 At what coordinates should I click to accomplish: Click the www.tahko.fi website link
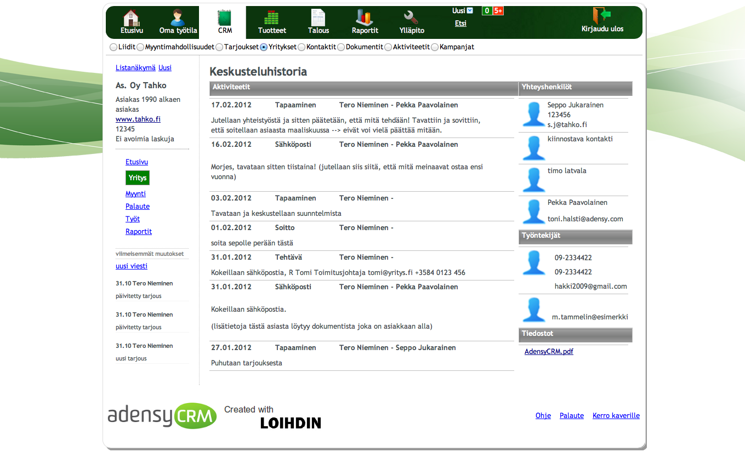[x=138, y=119]
